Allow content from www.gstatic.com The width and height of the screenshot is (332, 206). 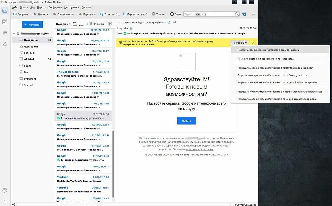280,75
